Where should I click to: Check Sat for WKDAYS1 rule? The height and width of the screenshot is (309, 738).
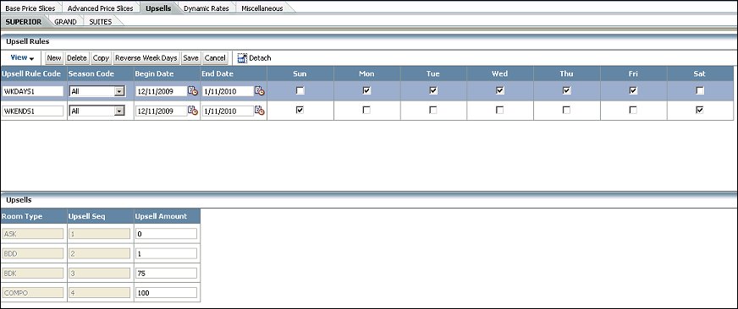700,91
